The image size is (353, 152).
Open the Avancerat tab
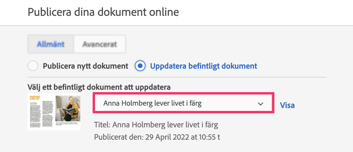(100, 44)
